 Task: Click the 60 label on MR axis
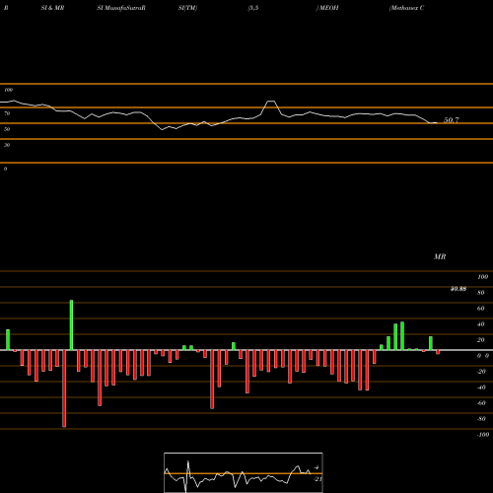pos(480,309)
